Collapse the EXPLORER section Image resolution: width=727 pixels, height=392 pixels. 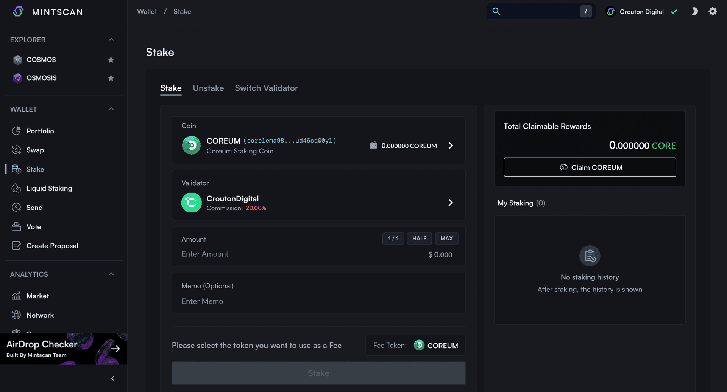pyautogui.click(x=111, y=40)
